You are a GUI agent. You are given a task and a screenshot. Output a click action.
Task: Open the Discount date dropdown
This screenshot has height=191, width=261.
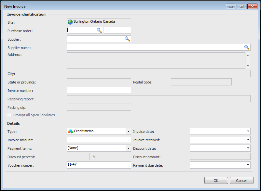[248, 148]
